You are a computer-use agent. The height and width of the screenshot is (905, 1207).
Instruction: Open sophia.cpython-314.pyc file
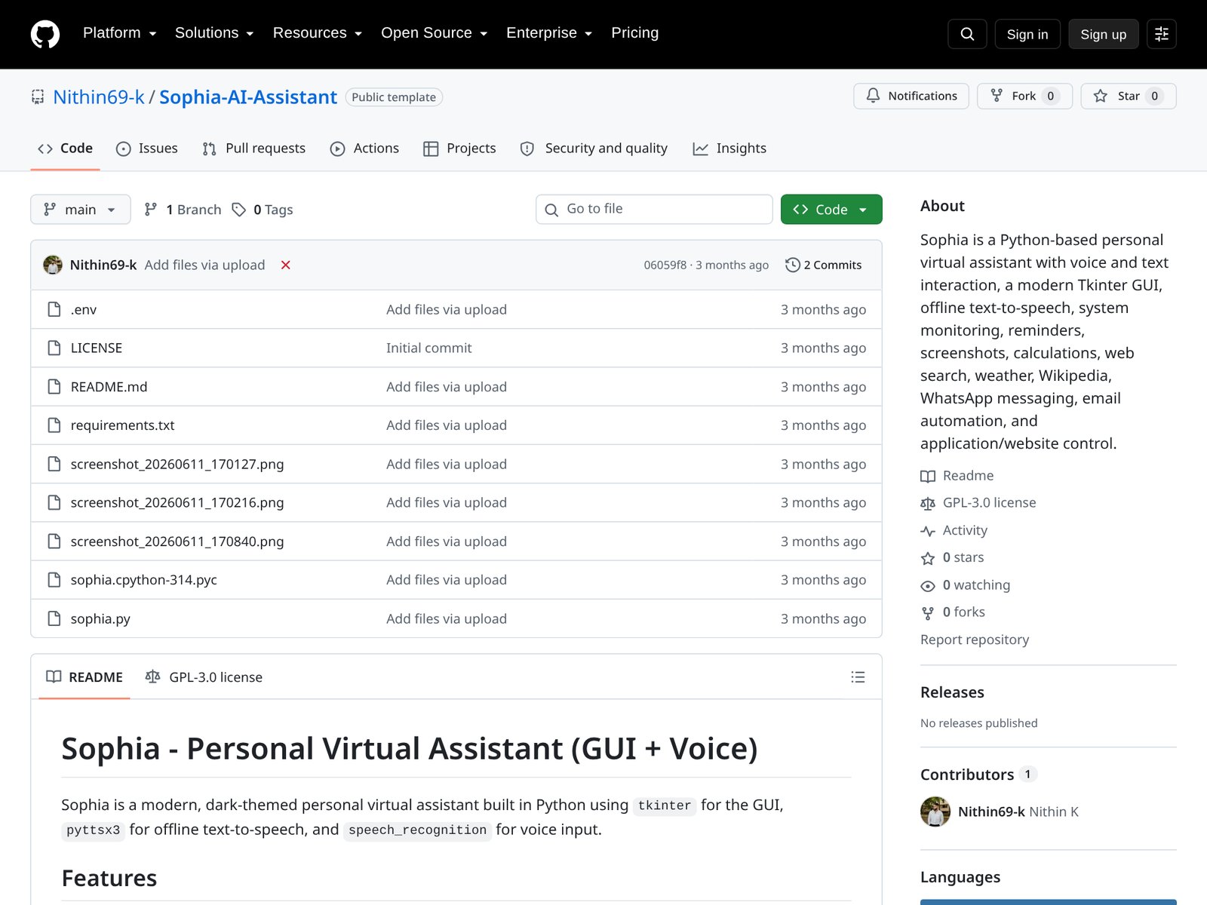[x=144, y=580]
